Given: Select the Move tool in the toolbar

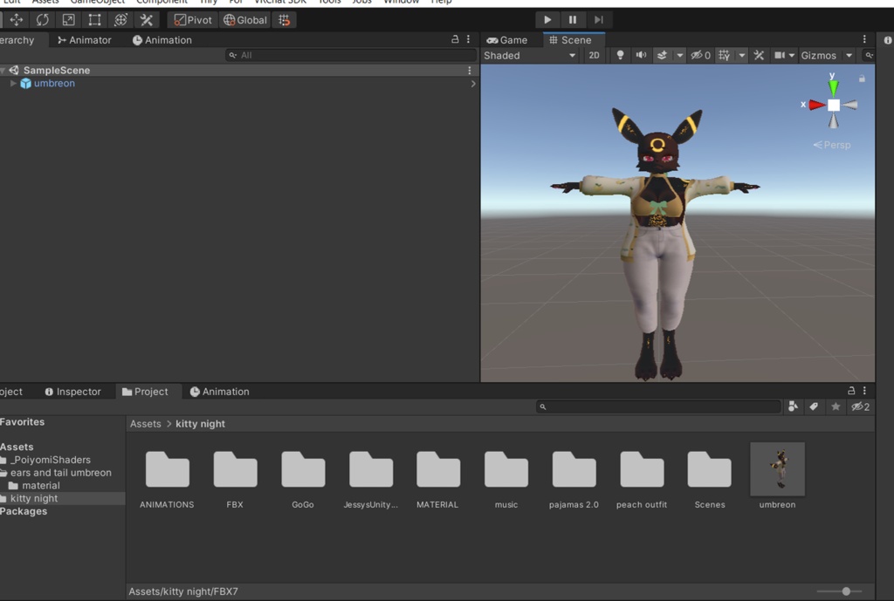Looking at the screenshot, I should click(17, 19).
